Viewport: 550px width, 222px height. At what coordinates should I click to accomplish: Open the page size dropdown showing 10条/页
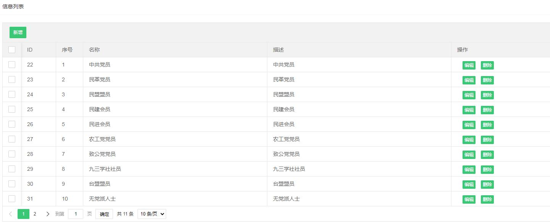(151, 214)
